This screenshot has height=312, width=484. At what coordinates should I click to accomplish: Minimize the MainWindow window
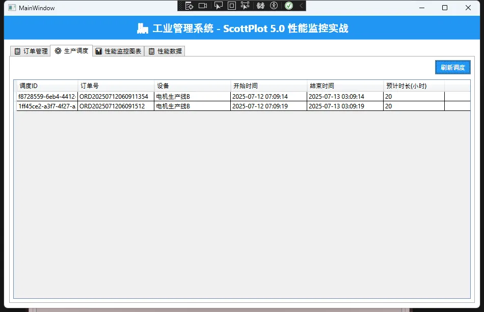click(422, 8)
